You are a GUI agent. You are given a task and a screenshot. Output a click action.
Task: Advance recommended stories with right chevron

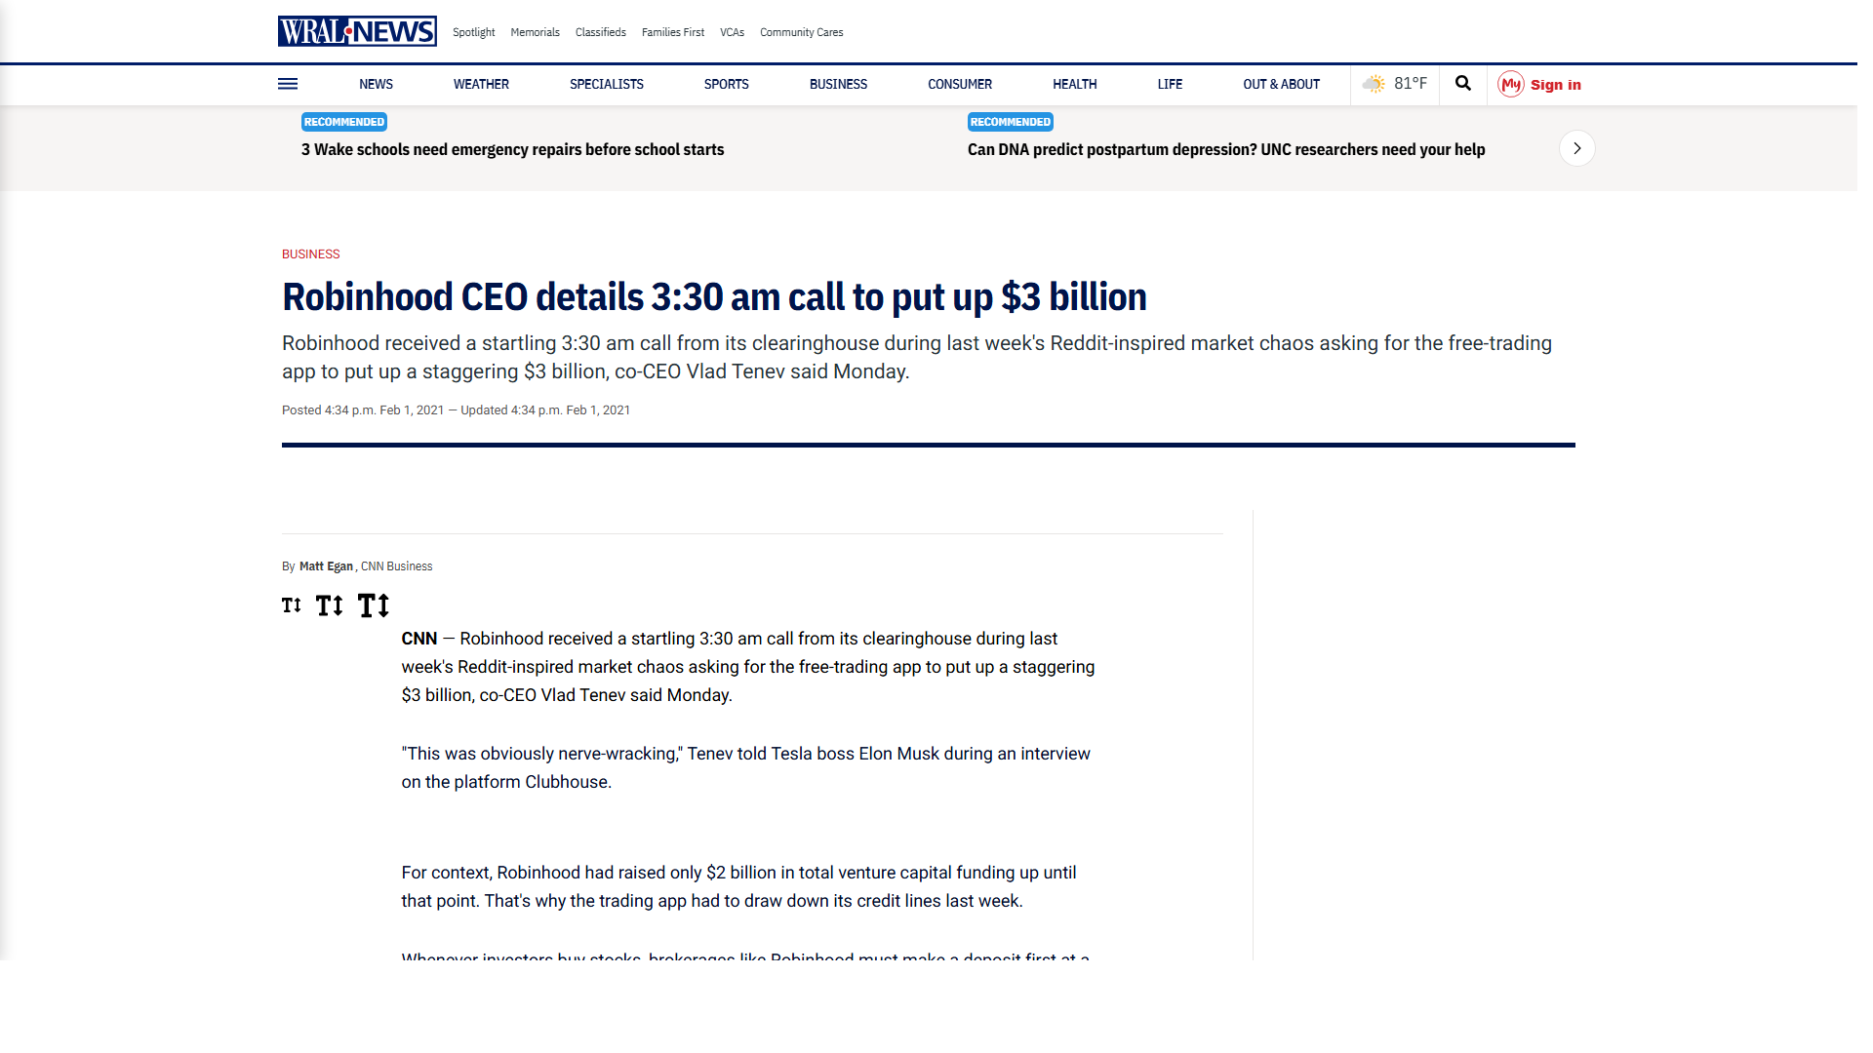1577,148
